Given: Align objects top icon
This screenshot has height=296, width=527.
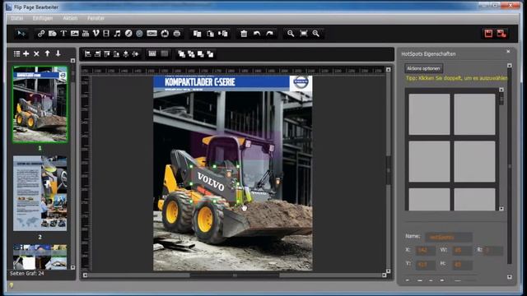Looking at the screenshot, I should pos(107,53).
